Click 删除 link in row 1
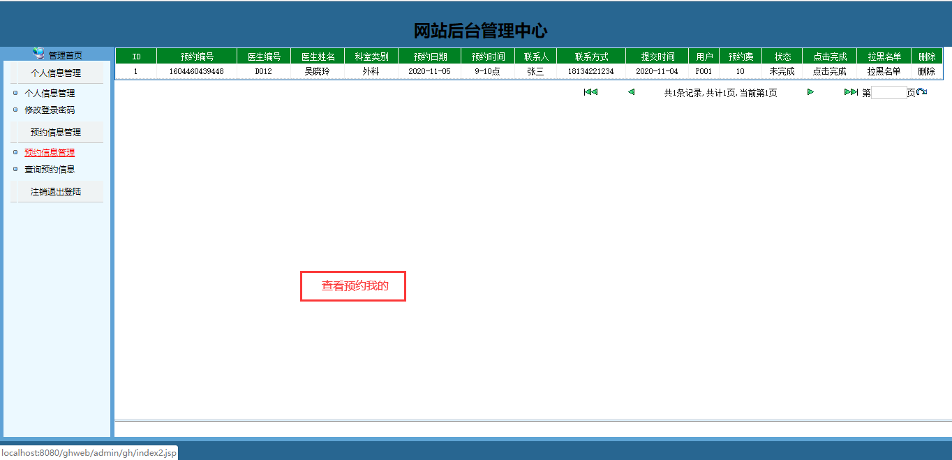The width and height of the screenshot is (952, 460). [x=926, y=71]
